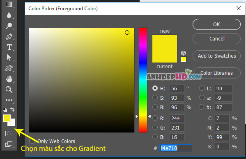Viewport: 246px width, 159px height.
Task: Select the Pen tool
Action: click(x=9, y=37)
